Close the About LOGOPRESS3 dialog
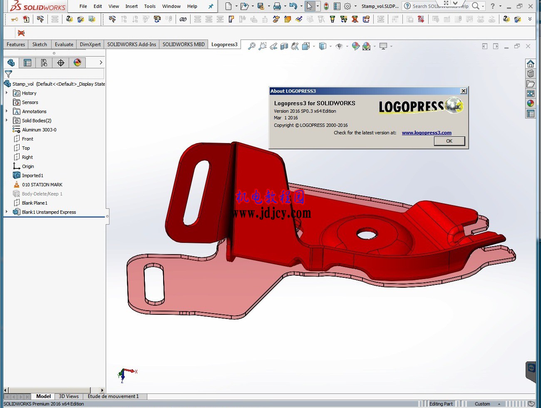 point(464,91)
